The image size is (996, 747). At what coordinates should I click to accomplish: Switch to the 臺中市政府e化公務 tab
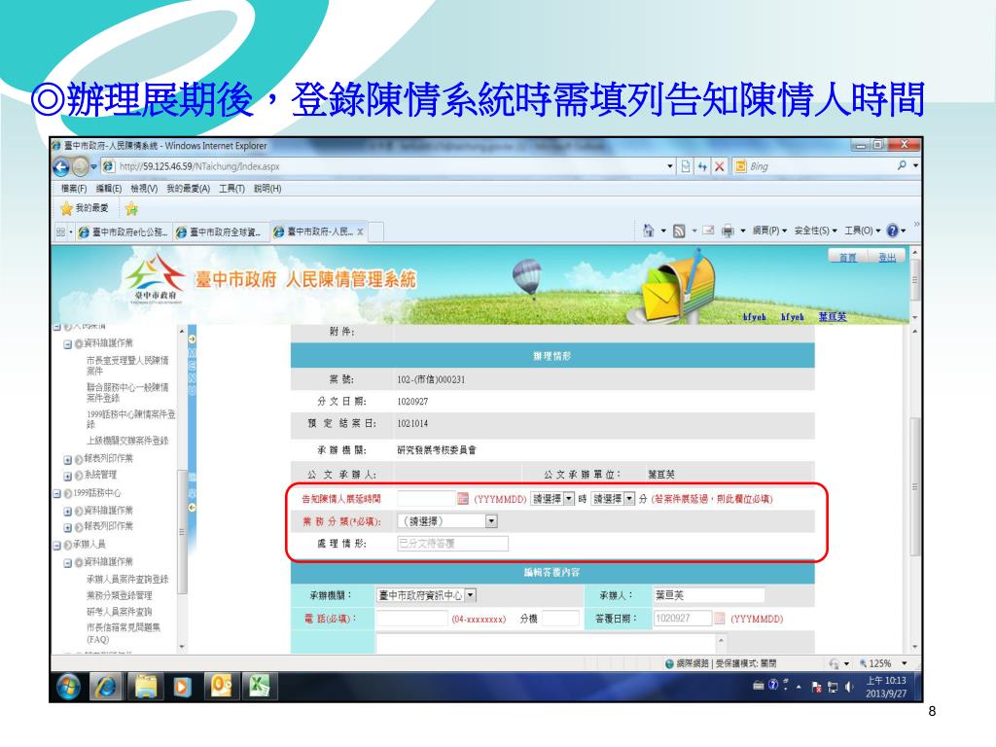(124, 232)
